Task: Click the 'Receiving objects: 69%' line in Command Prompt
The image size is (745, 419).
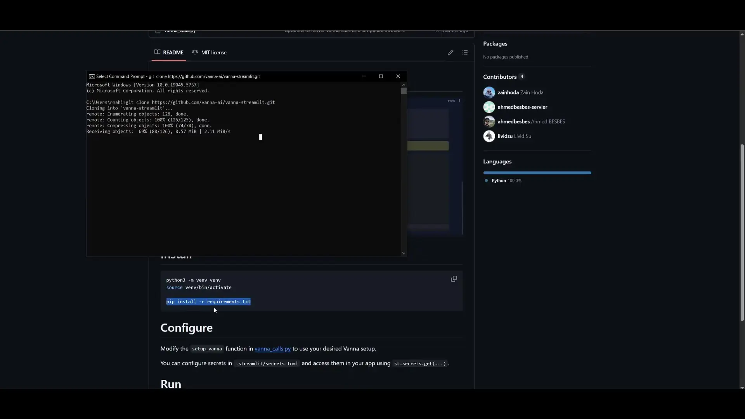Action: click(x=158, y=132)
